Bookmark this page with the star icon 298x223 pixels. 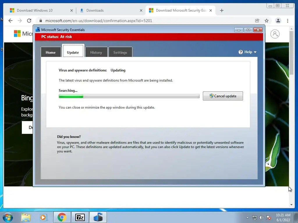[267, 21]
